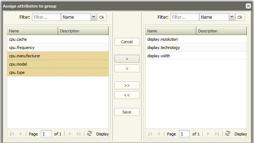The width and height of the screenshot is (254, 143).
Task: Close the Assign attributes dialog
Action: tap(248, 6)
